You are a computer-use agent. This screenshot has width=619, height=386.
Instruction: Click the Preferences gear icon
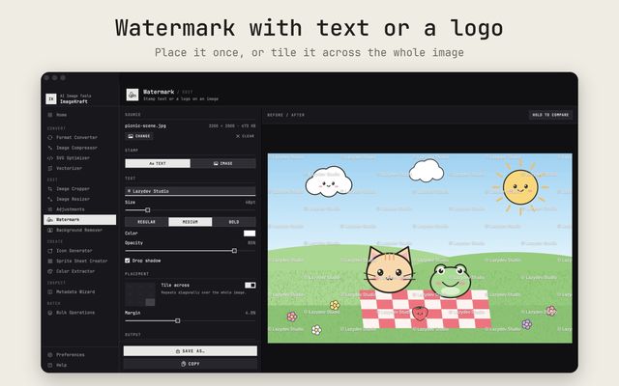(x=50, y=355)
